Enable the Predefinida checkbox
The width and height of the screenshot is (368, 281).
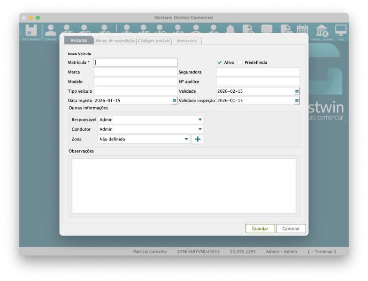(240, 63)
